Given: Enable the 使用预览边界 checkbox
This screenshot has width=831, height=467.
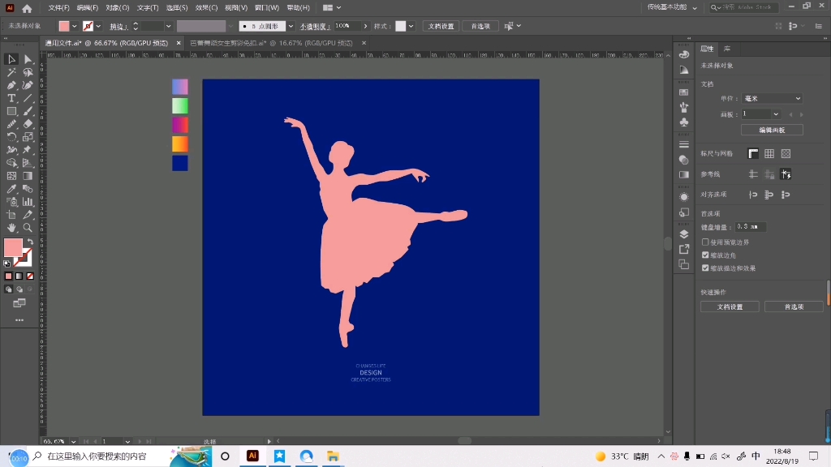Looking at the screenshot, I should (x=705, y=242).
